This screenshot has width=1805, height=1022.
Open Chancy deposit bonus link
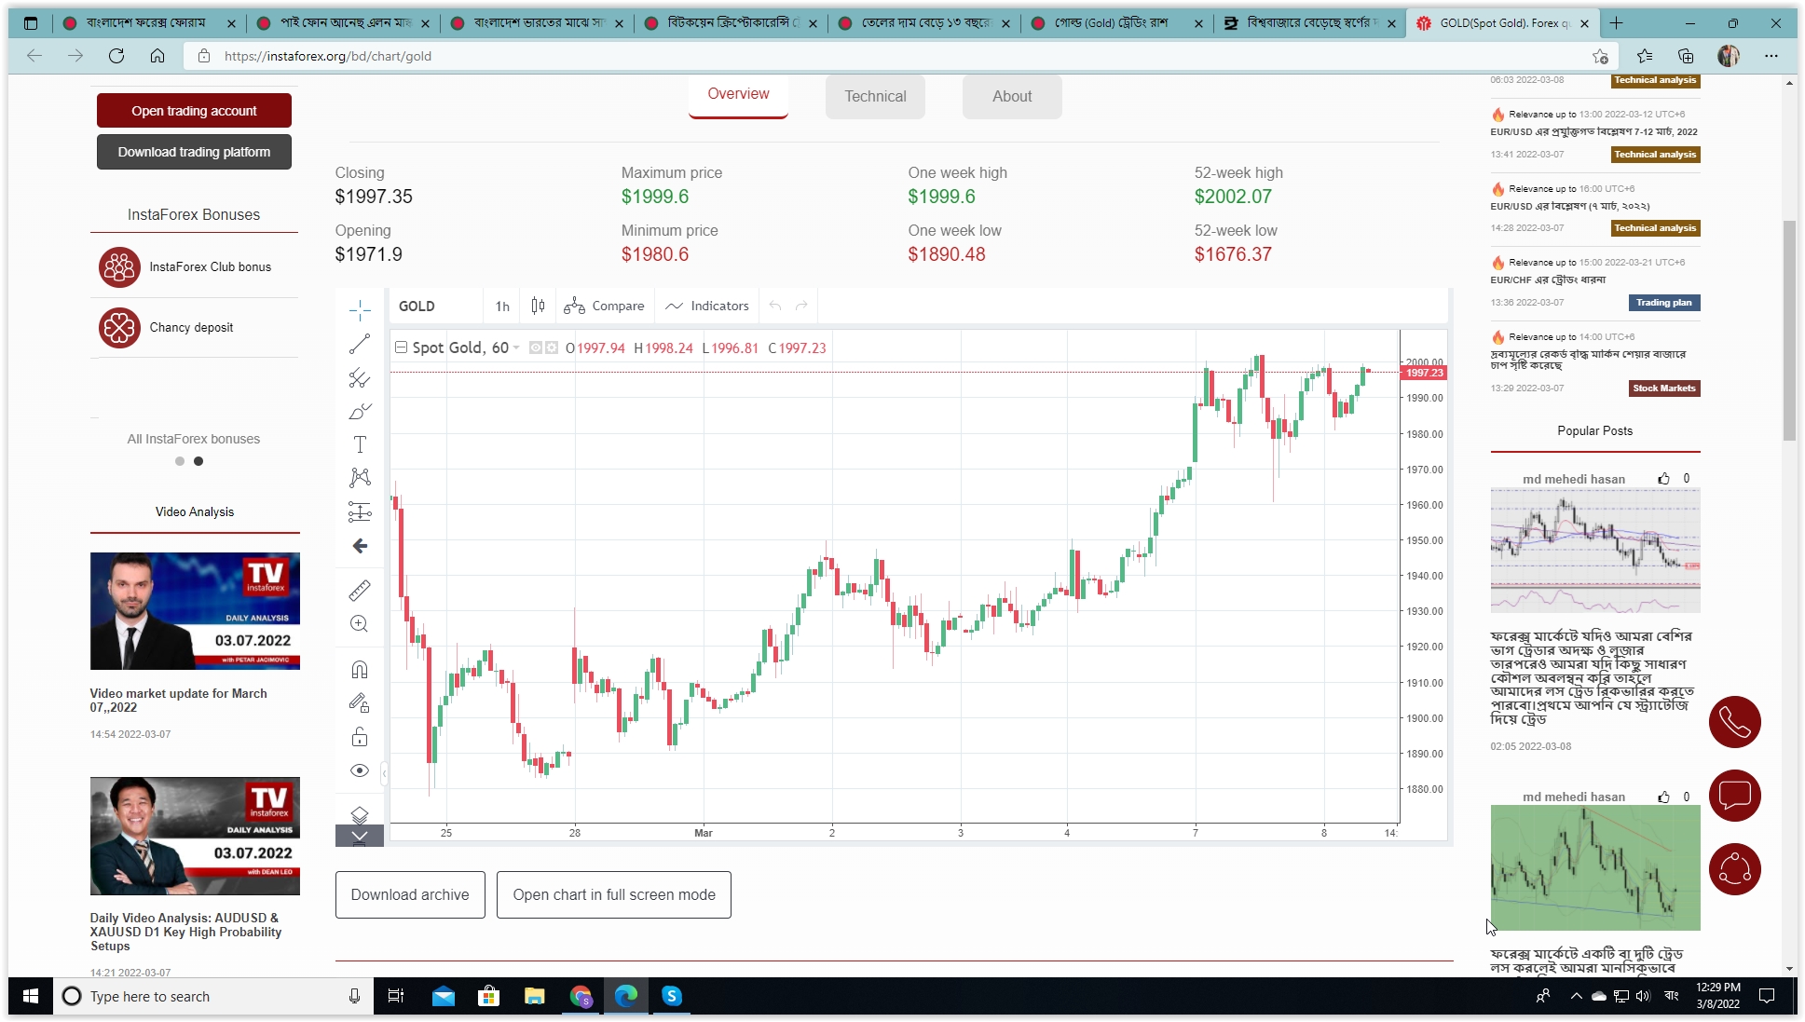(191, 328)
